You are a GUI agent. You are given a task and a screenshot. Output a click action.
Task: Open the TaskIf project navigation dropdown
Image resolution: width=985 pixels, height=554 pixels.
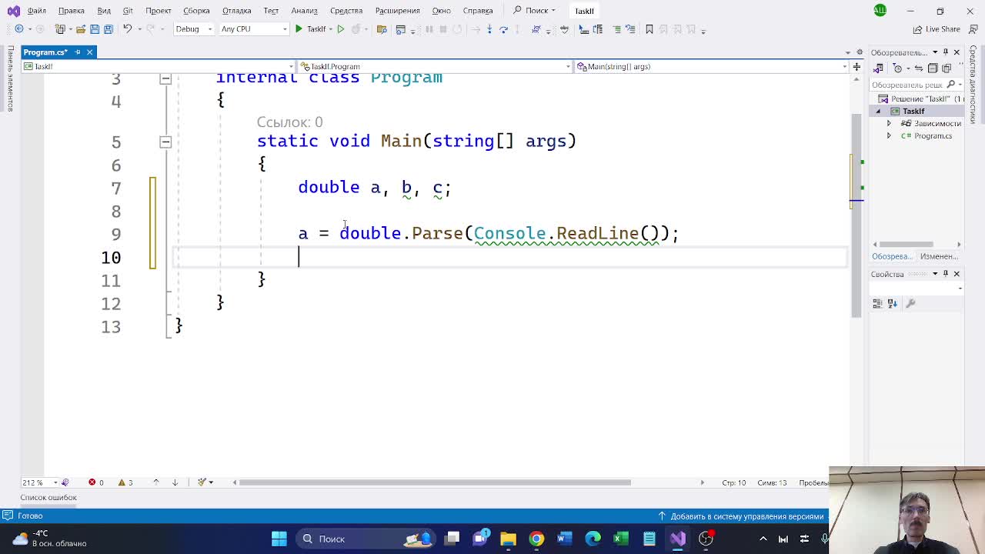pyautogui.click(x=157, y=67)
